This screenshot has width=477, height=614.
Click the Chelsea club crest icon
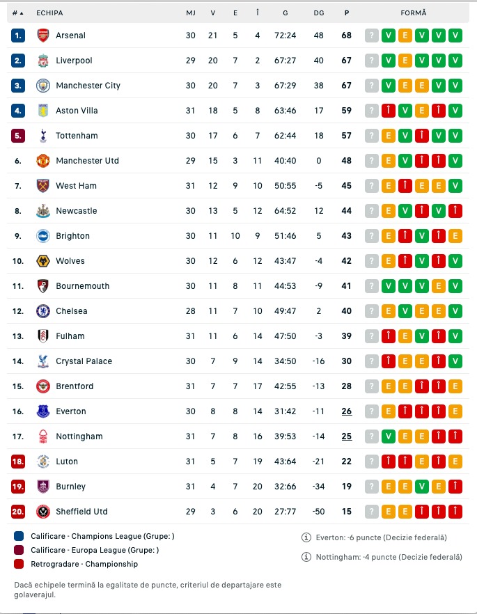(x=43, y=311)
